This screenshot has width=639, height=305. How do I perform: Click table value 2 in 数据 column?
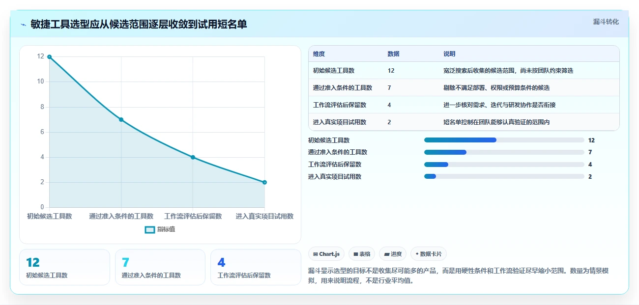tap(389, 122)
